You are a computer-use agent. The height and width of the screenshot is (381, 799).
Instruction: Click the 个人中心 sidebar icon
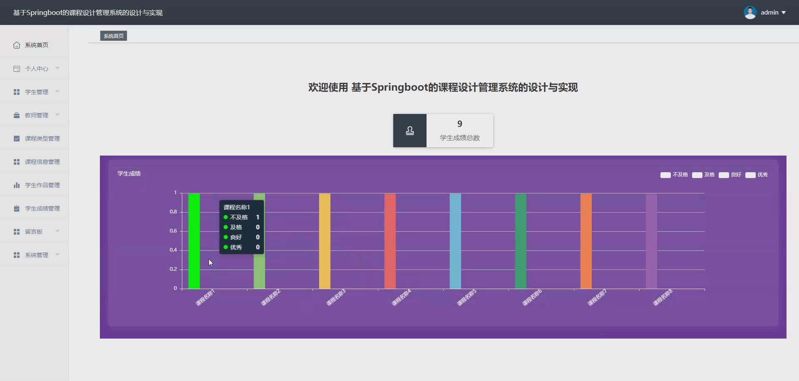17,68
